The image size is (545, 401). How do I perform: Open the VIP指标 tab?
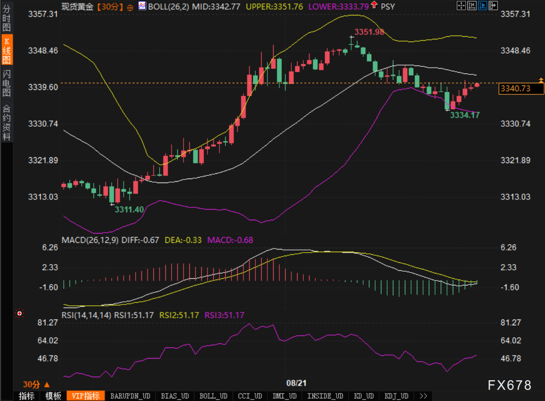click(x=86, y=396)
